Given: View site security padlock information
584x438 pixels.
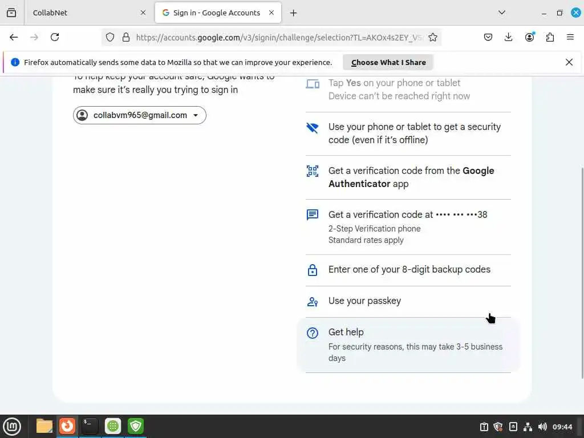Looking at the screenshot, I should pyautogui.click(x=126, y=37).
